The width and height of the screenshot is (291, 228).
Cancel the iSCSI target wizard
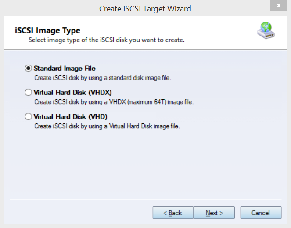(x=261, y=213)
